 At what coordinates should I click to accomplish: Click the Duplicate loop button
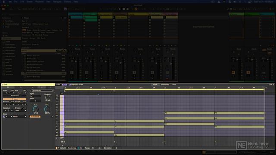click(x=15, y=96)
